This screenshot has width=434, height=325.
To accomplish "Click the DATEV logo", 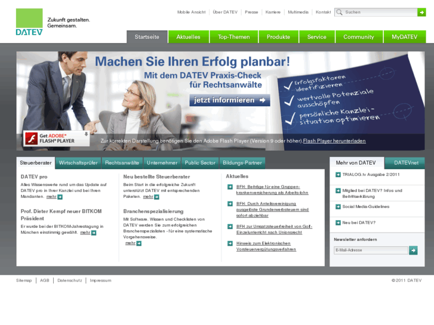I will tap(29, 22).
